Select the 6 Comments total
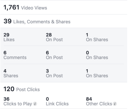This screenshot has height=109, width=129. click(x=15, y=55)
